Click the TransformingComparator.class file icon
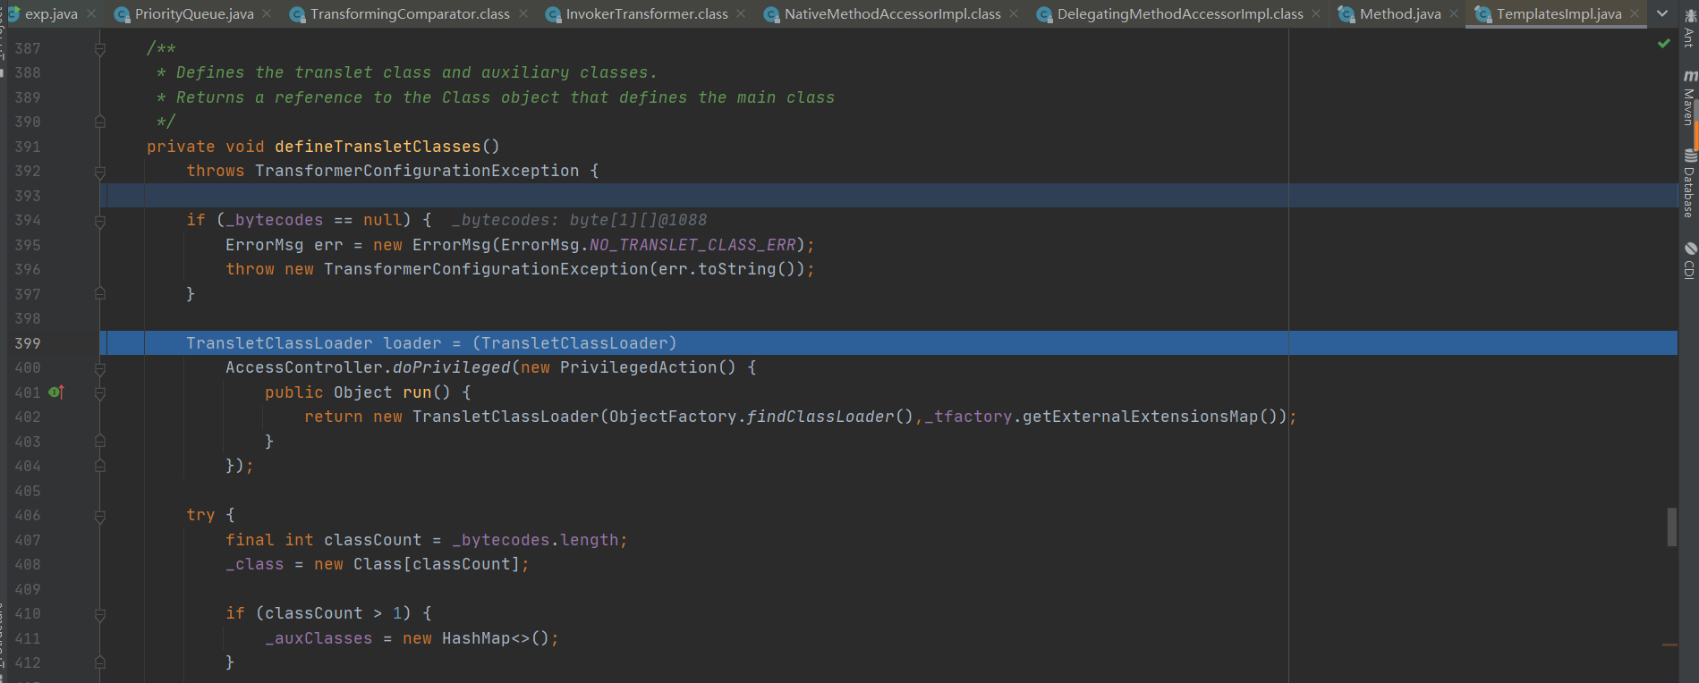This screenshot has height=683, width=1699. pos(298,14)
